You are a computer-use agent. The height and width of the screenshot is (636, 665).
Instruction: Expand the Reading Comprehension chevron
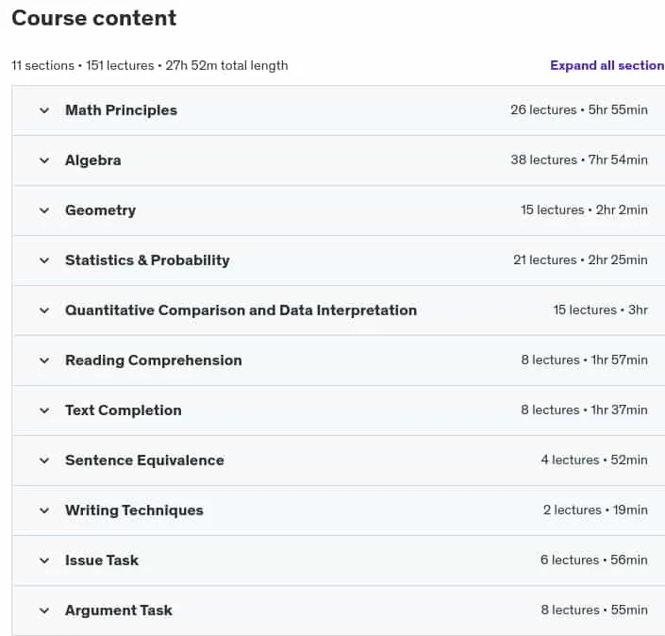[x=44, y=360]
